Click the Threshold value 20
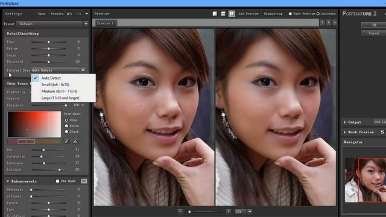The height and width of the screenshot is (217, 386). (78, 61)
